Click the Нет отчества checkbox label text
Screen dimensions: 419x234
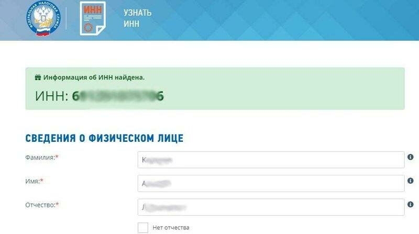pos(171,228)
